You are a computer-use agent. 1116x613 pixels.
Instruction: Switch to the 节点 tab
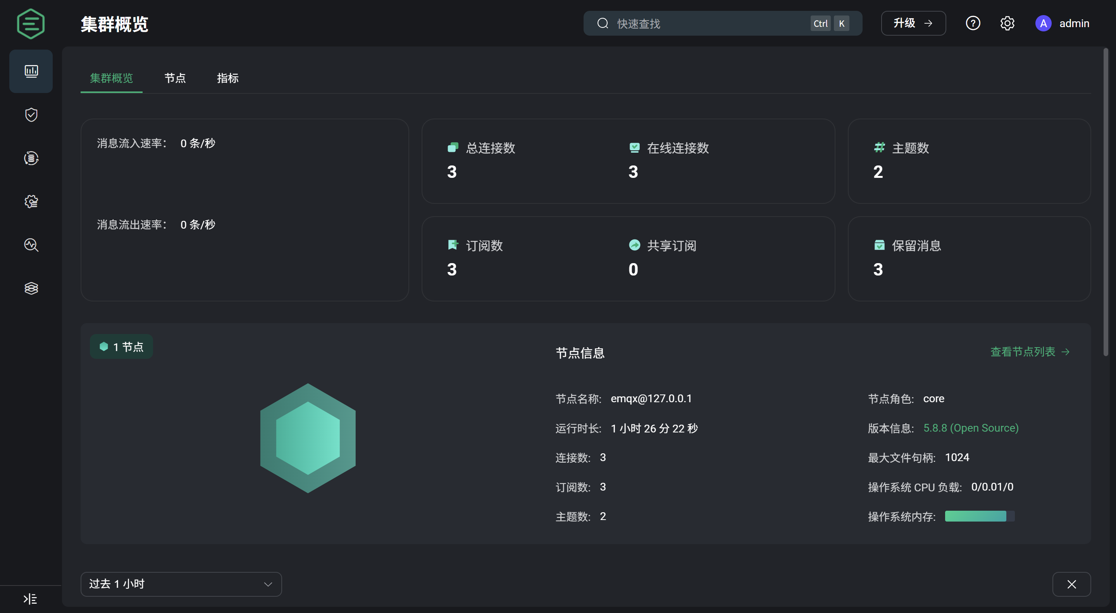coord(175,78)
